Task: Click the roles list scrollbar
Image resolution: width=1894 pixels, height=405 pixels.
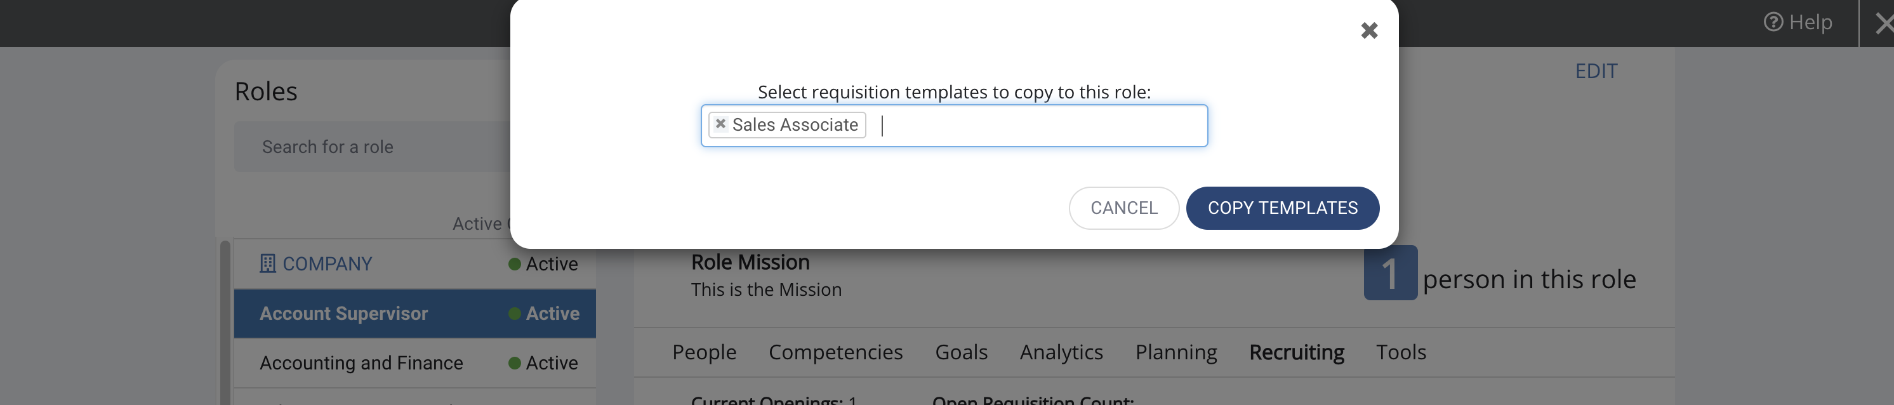Action: click(x=225, y=322)
